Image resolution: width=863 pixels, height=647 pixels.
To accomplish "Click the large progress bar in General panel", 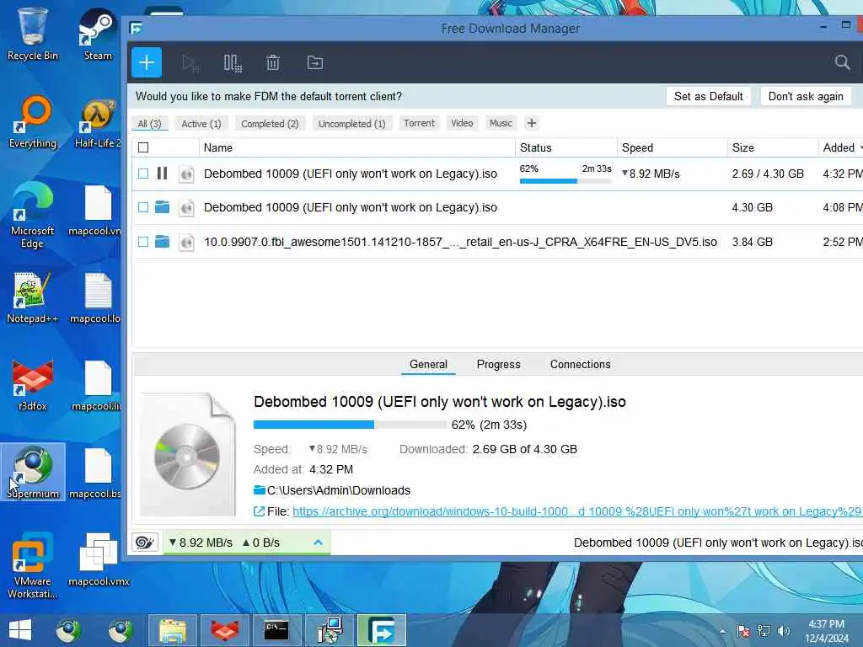I will click(350, 425).
